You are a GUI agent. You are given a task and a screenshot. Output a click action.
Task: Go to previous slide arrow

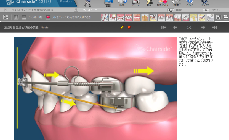(175, 27)
